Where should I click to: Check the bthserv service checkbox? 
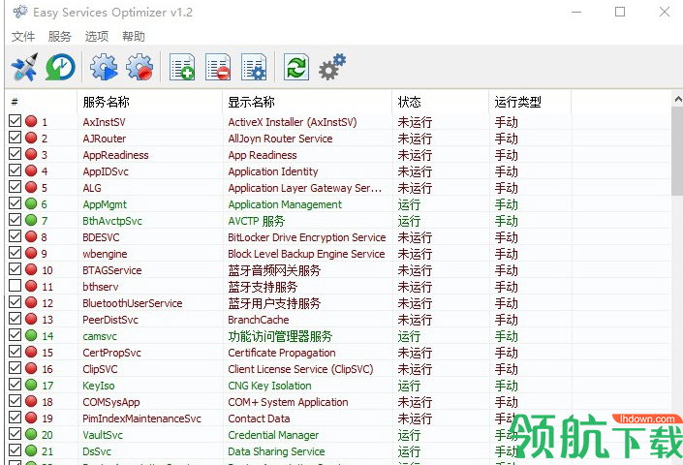15,286
